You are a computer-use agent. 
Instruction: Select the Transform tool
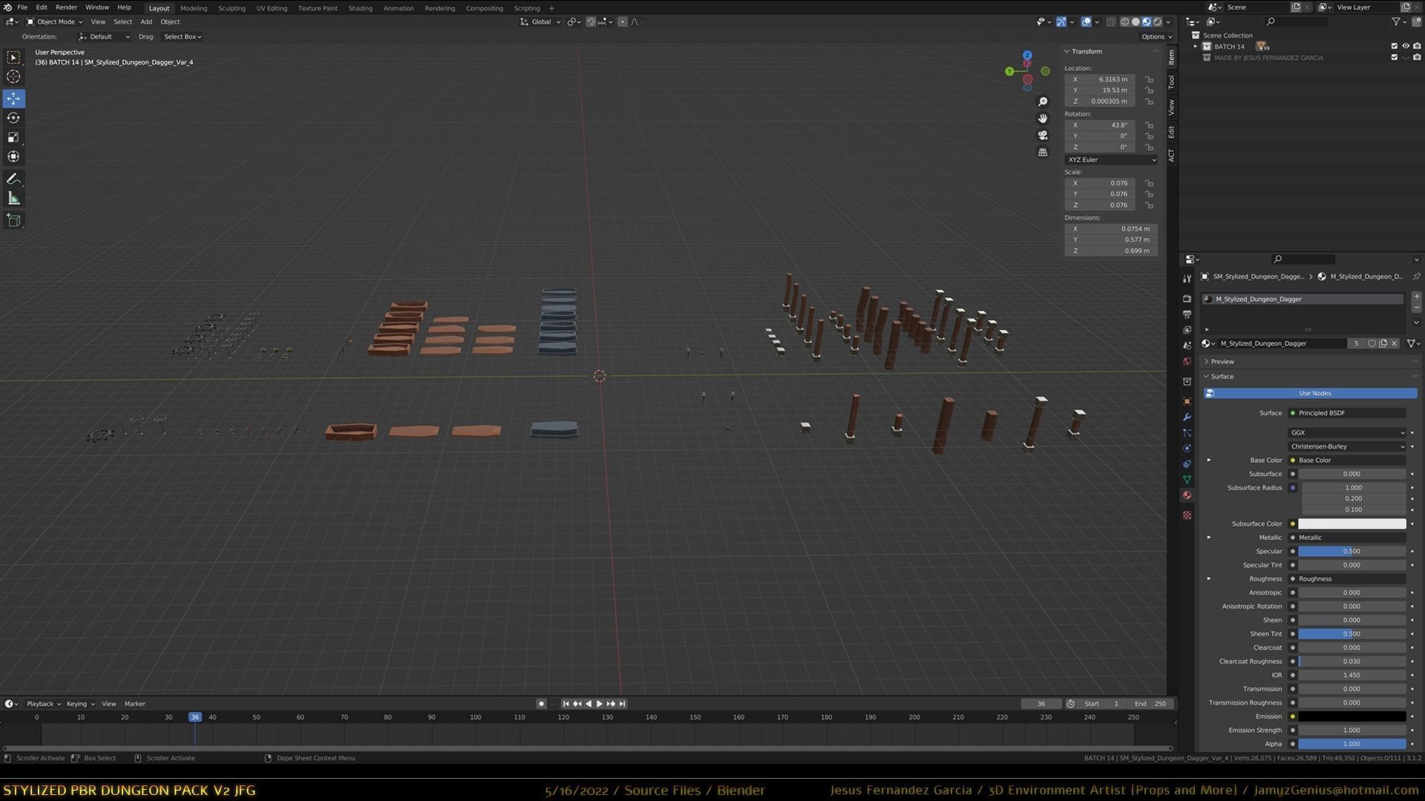(13, 156)
